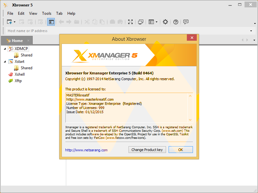This screenshot has width=258, height=193.
Task: Open Options via the gear icon
Action: (165, 22)
